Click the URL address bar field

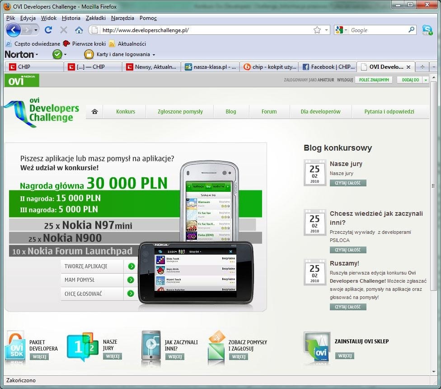(203, 30)
